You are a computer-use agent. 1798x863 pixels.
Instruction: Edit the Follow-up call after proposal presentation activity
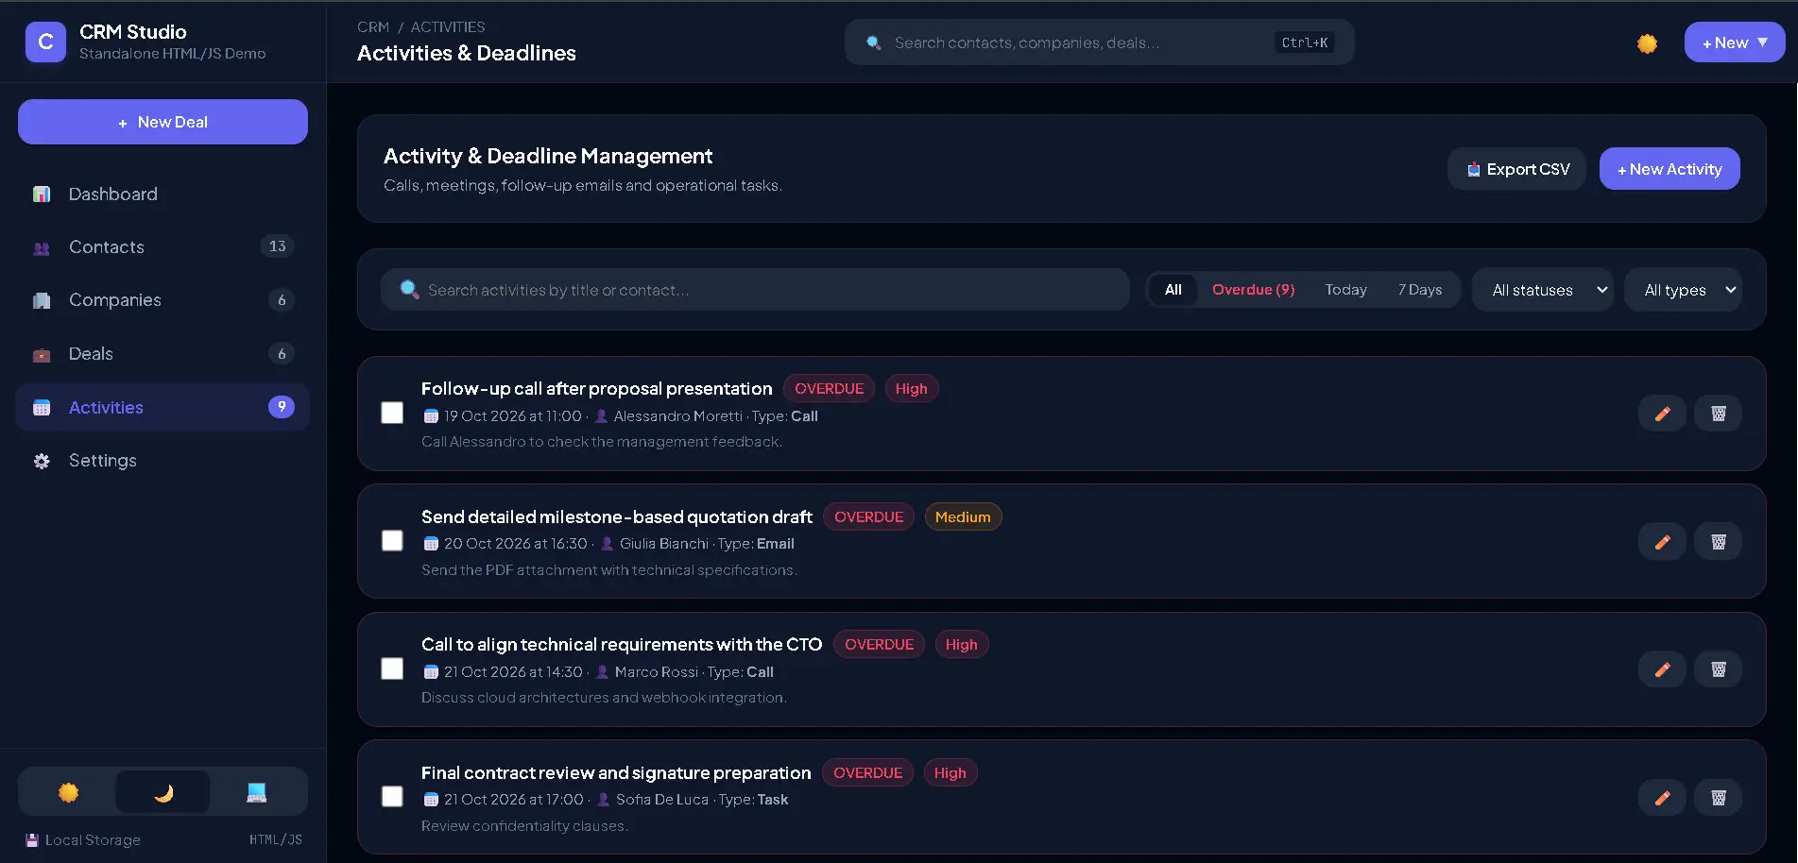[x=1662, y=414]
